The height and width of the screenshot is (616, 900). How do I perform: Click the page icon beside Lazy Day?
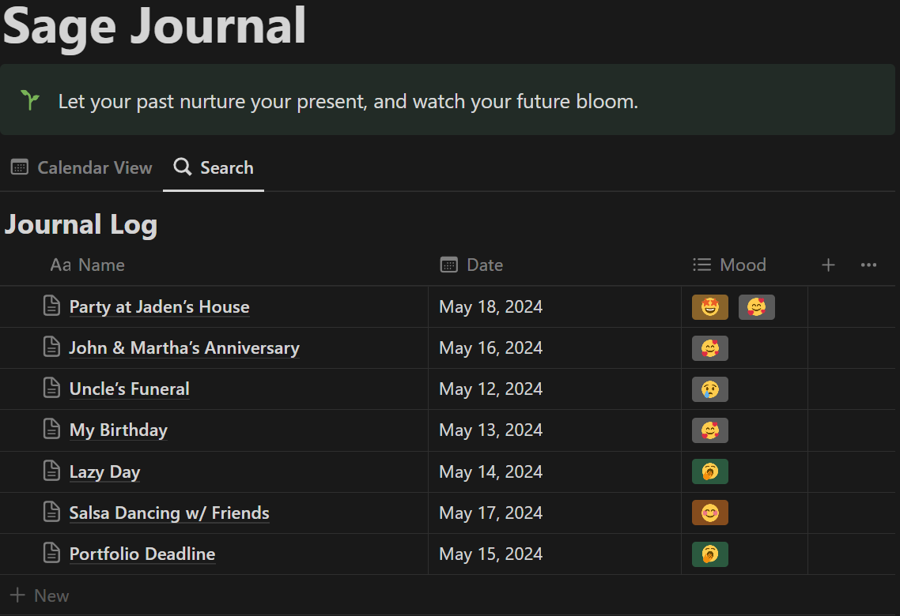tap(51, 471)
